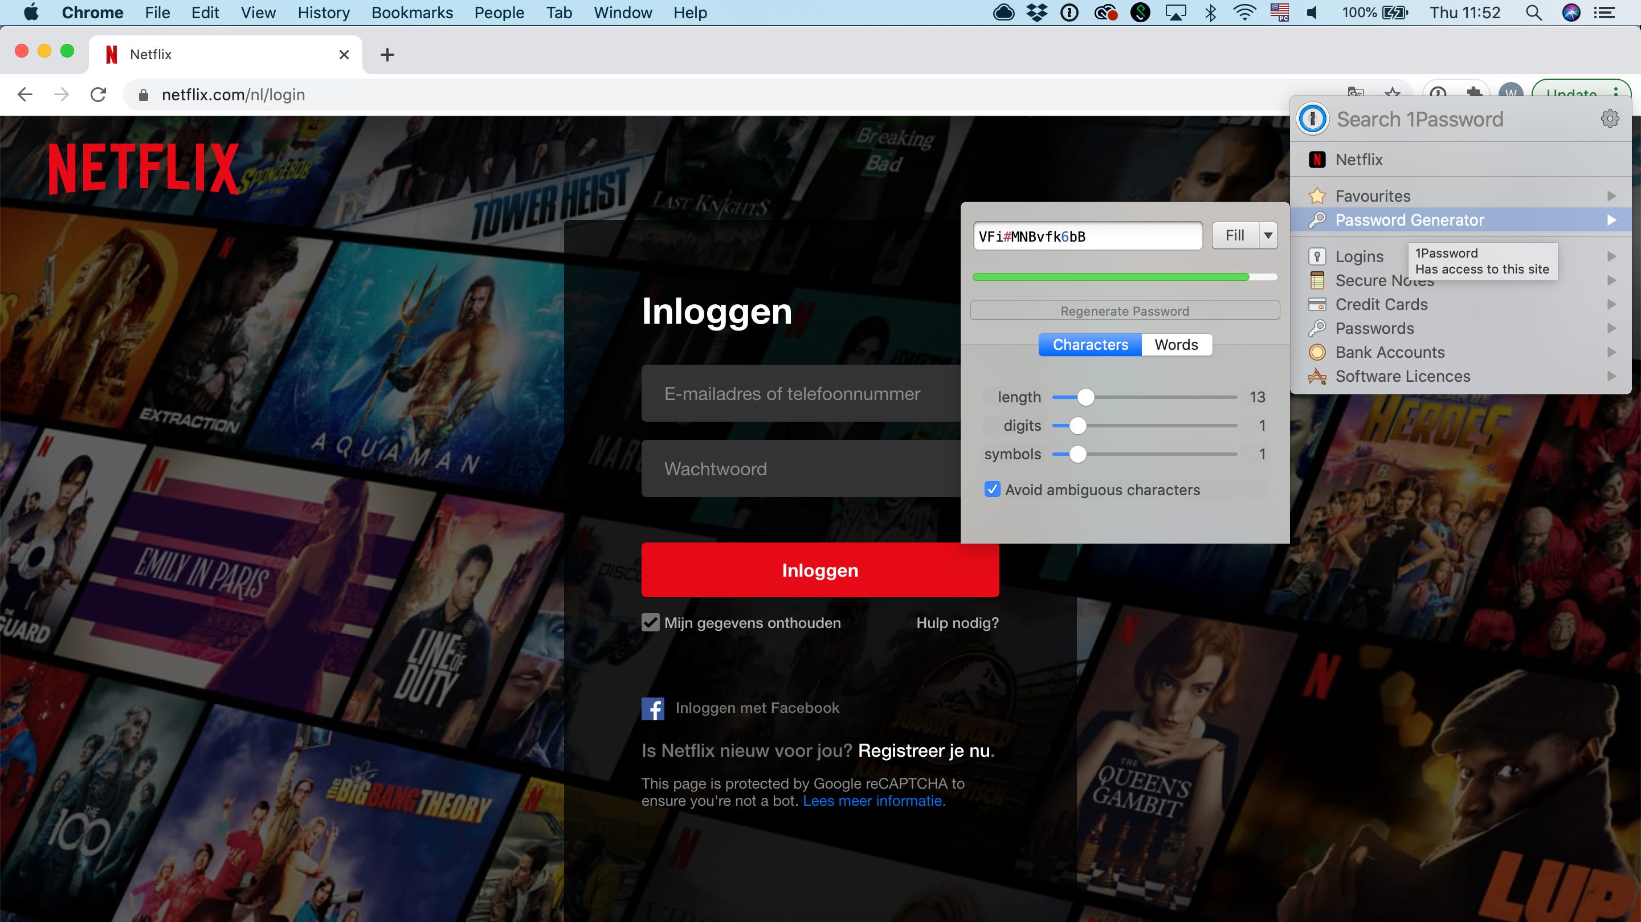
Task: View site info via lock icon
Action: pos(144,95)
